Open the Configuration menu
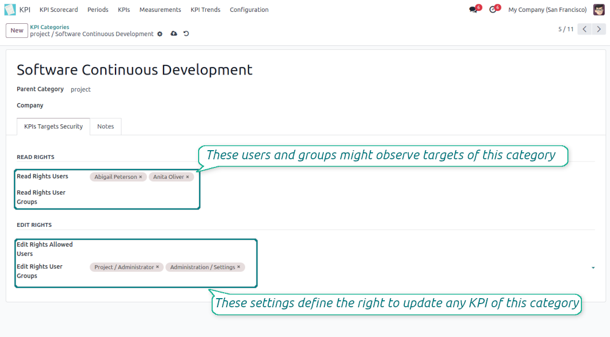Viewport: 610px width, 337px height. pos(249,10)
